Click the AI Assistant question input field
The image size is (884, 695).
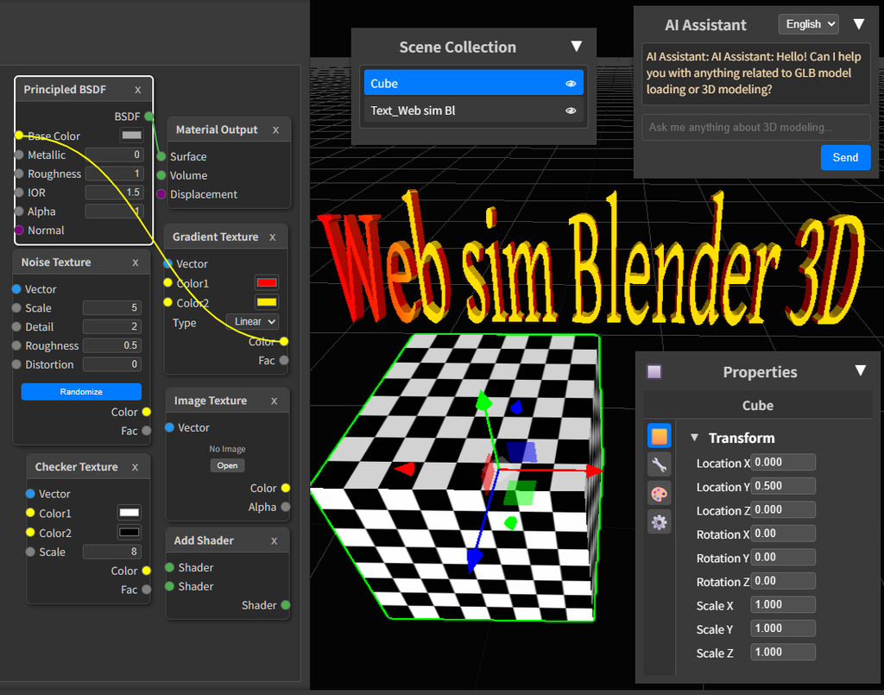coord(755,128)
